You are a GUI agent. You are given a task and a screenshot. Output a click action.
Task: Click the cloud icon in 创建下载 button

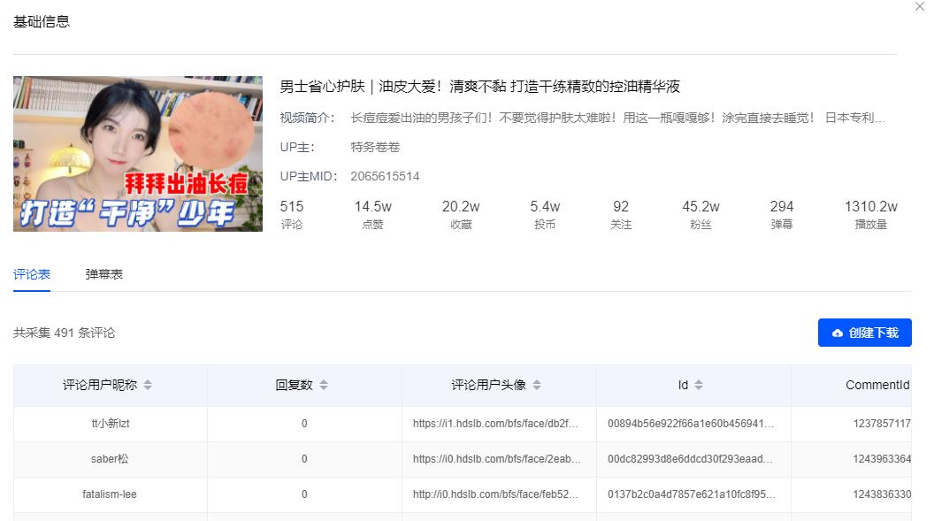coord(838,333)
